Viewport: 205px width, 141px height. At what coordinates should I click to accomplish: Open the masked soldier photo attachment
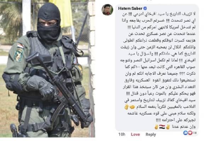(47, 69)
